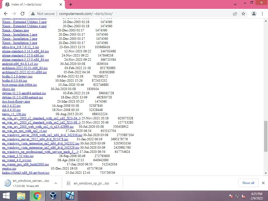This screenshot has width=268, height=201.
Task: Share this page via share icon
Action: (x=235, y=14)
